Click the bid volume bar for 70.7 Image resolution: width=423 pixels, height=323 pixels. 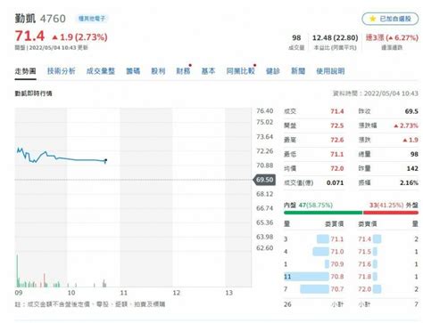click(x=314, y=289)
